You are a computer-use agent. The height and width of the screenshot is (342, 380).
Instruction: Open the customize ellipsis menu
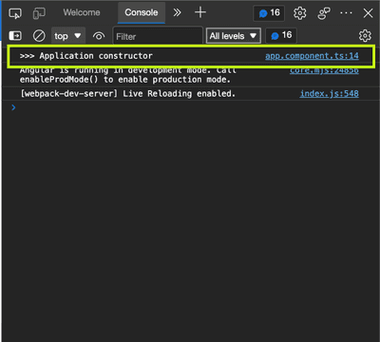coord(346,13)
